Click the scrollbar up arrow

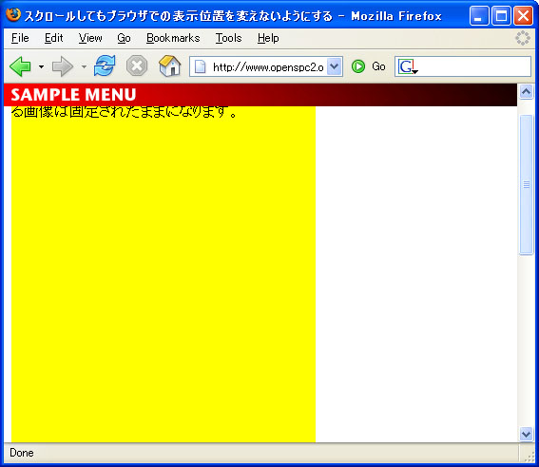(526, 92)
